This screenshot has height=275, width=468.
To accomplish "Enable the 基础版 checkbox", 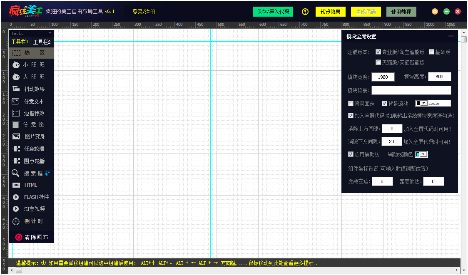I will pyautogui.click(x=431, y=52).
